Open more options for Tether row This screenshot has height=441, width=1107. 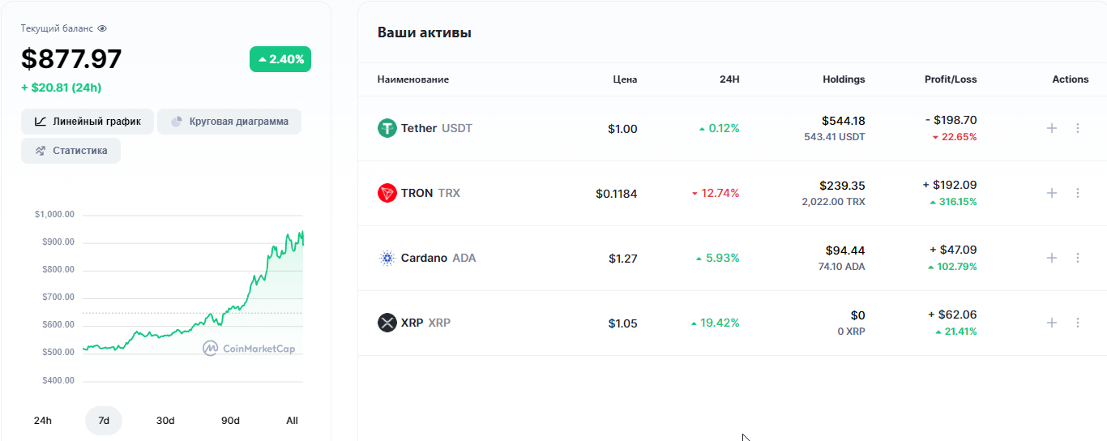[x=1078, y=128]
